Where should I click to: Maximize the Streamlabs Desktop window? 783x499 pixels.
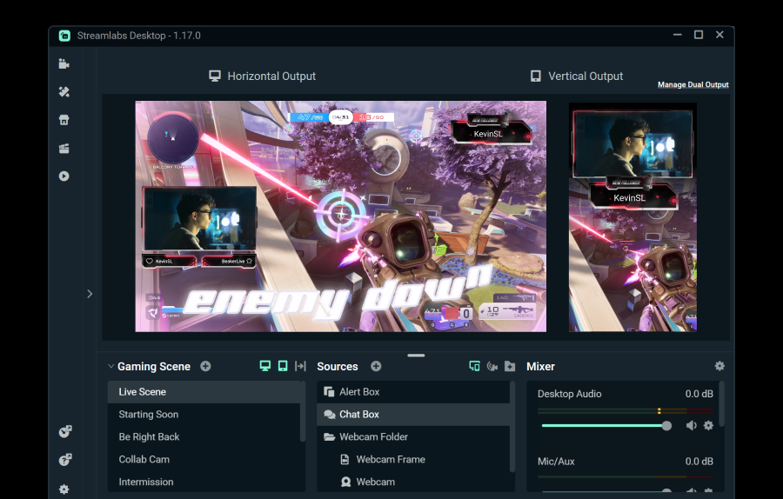pos(699,35)
